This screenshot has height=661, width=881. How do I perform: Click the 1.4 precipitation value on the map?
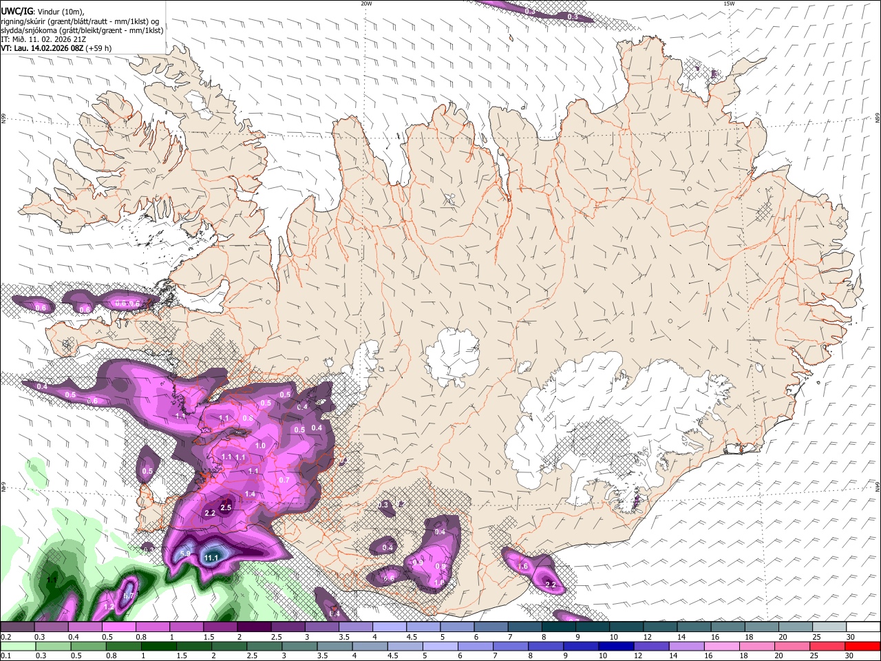[250, 494]
